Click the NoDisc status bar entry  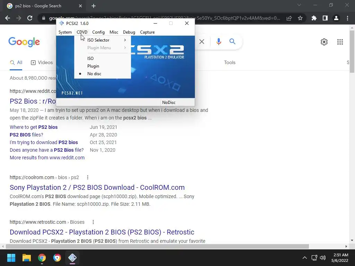pyautogui.click(x=169, y=103)
